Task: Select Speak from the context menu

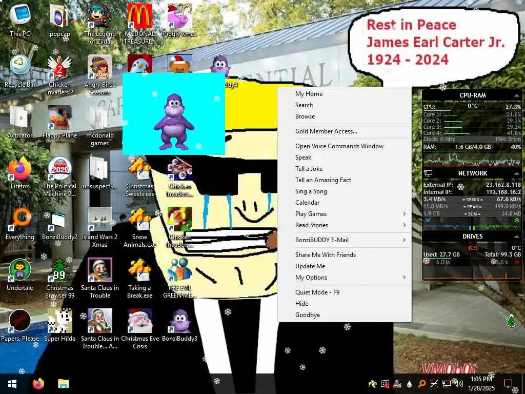Action: 345,157
